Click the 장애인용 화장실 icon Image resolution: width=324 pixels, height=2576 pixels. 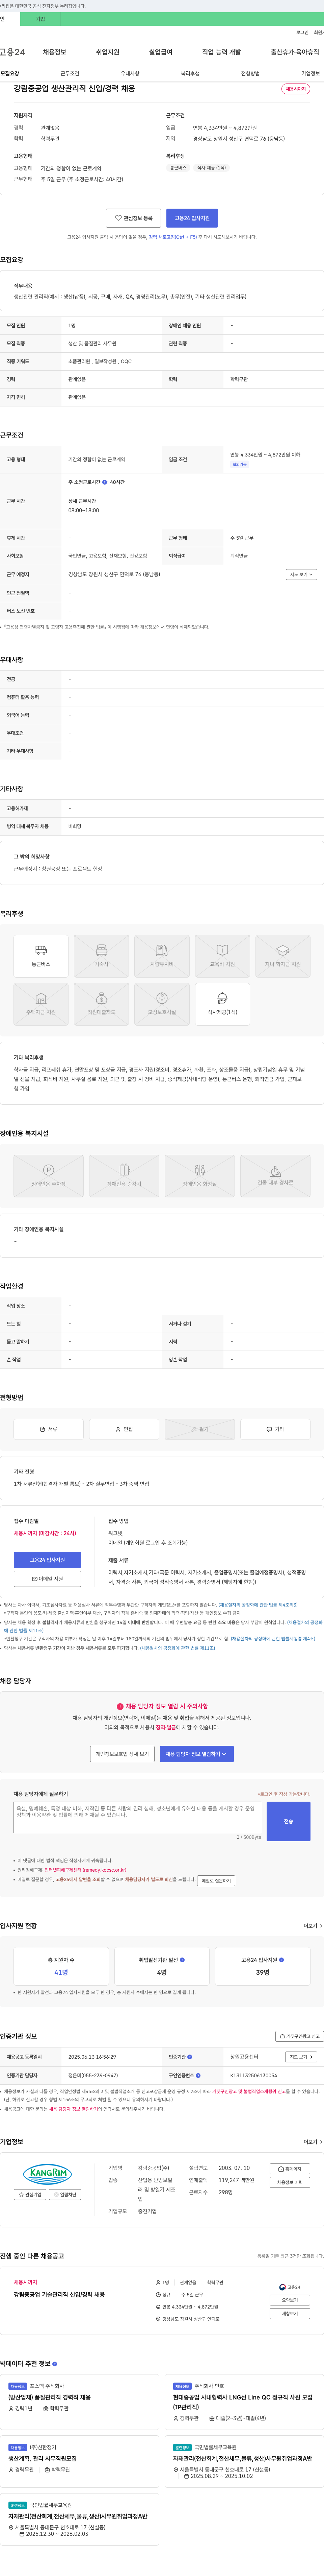click(199, 1176)
